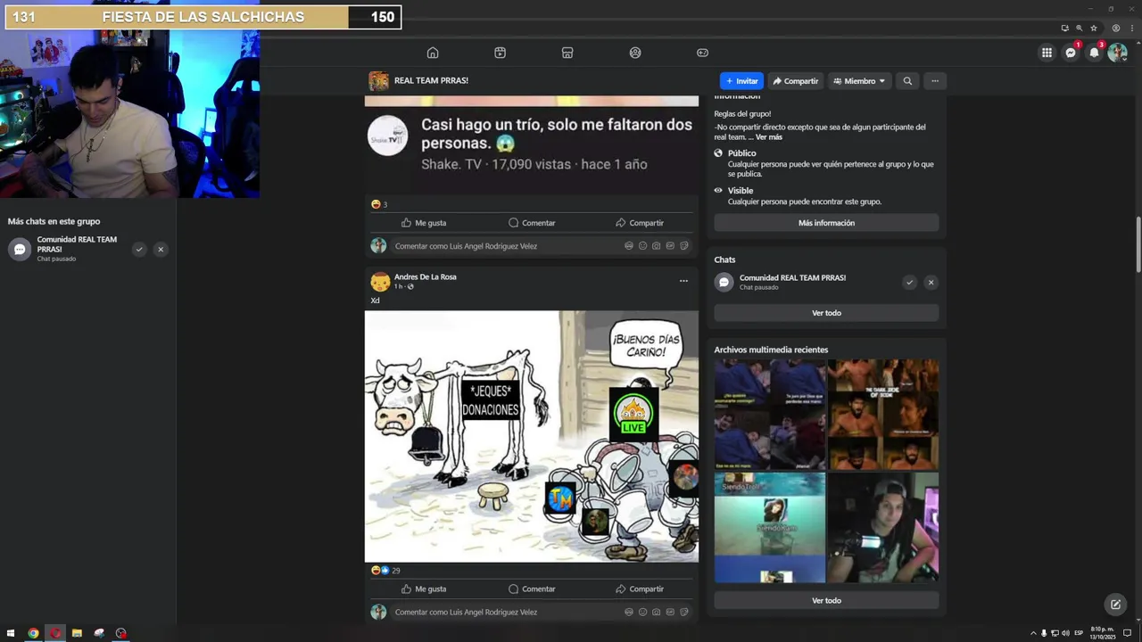Screen dimensions: 1142x642
Task: Insert GIF in cow post comment
Action: (670, 612)
